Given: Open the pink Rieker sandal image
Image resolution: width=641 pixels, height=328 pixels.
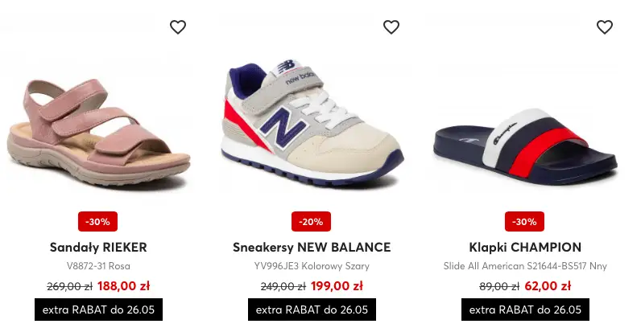Looking at the screenshot, I should click(98, 129).
